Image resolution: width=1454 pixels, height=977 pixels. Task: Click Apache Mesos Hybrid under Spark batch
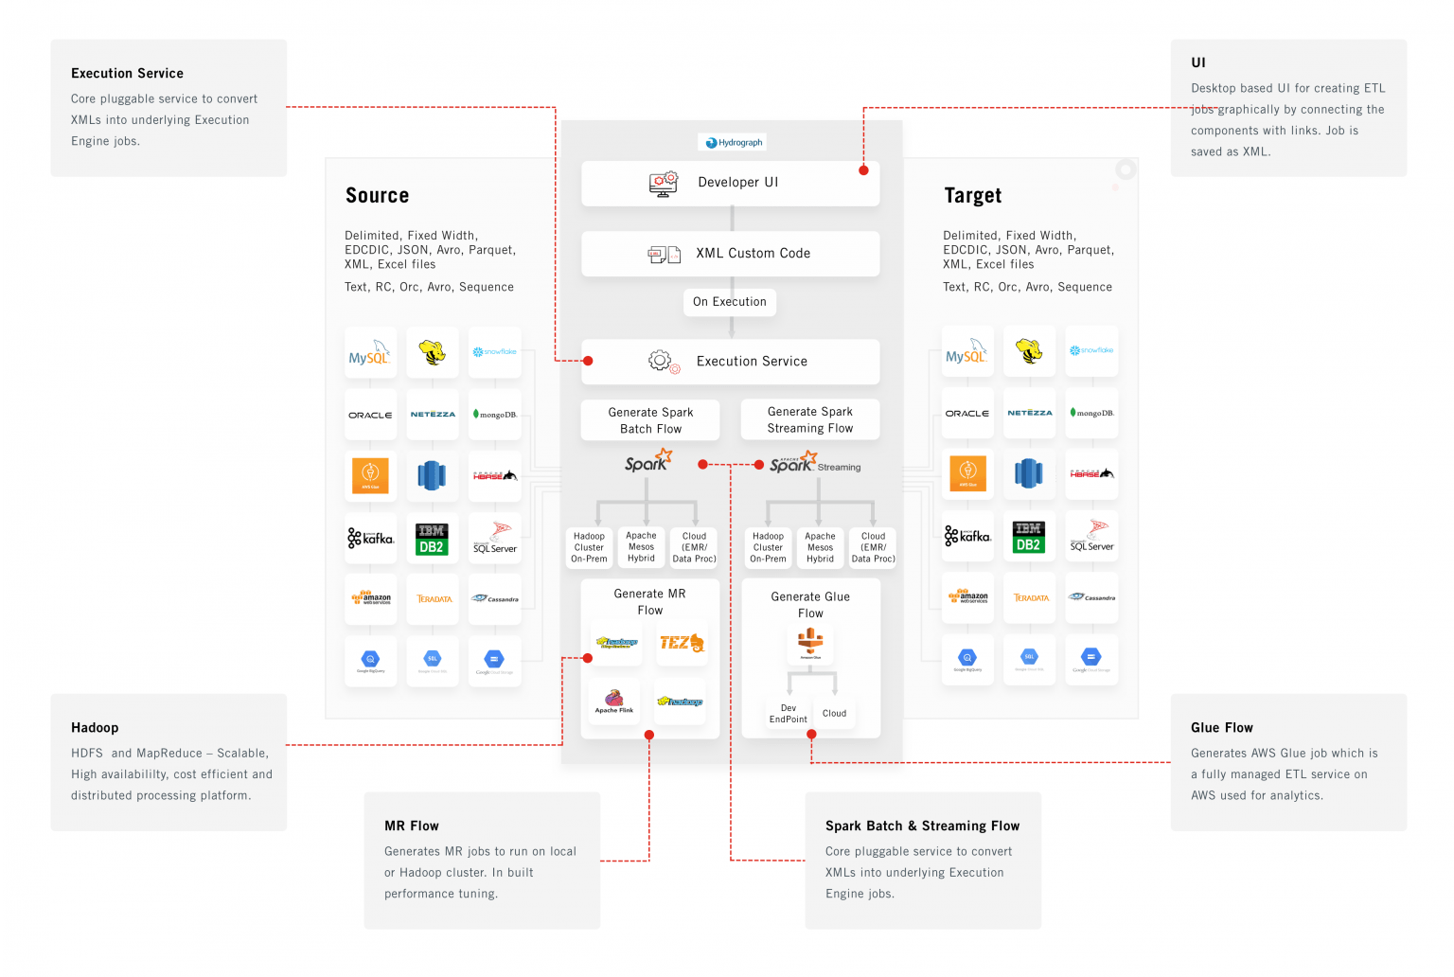641,547
